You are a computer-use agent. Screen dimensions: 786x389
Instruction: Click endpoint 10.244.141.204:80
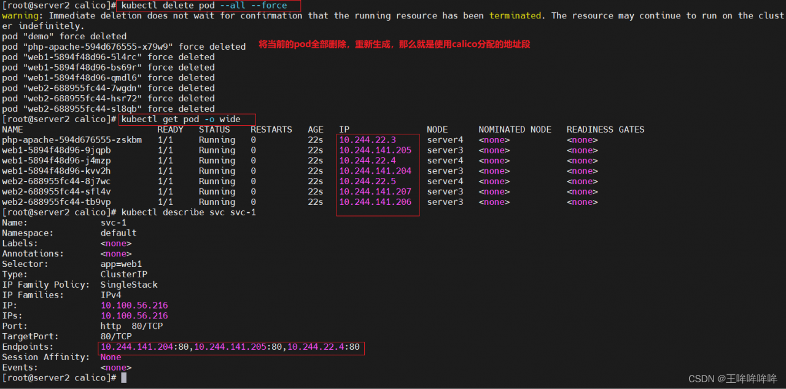pos(145,347)
